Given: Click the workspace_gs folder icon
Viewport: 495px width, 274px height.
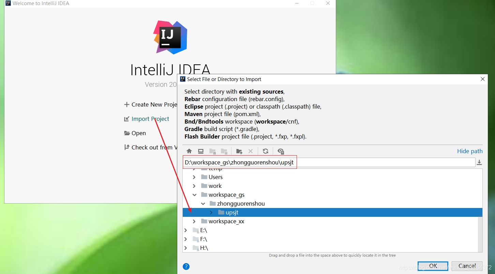Looking at the screenshot, I should point(204,195).
